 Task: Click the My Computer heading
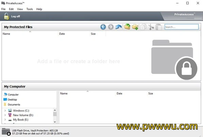tap(15, 86)
